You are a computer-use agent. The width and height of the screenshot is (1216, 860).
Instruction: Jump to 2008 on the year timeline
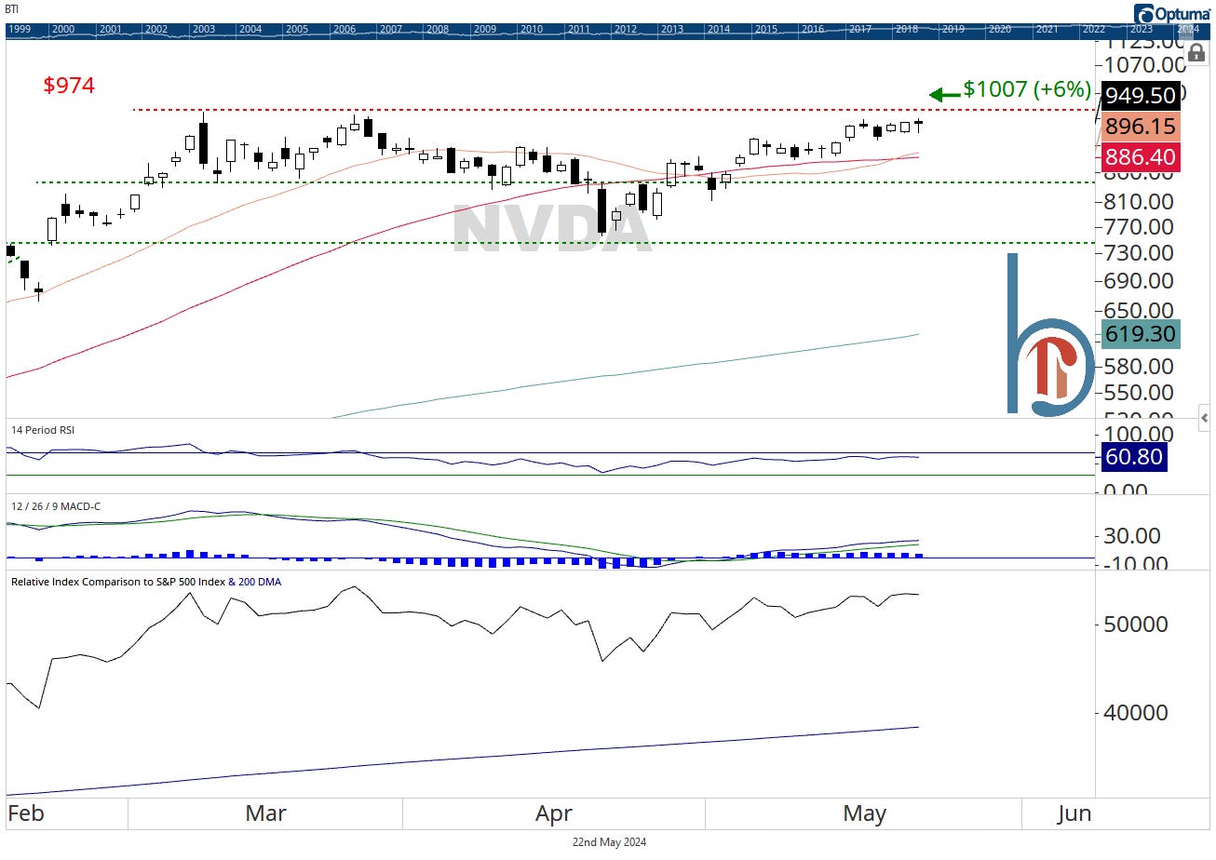click(x=438, y=30)
